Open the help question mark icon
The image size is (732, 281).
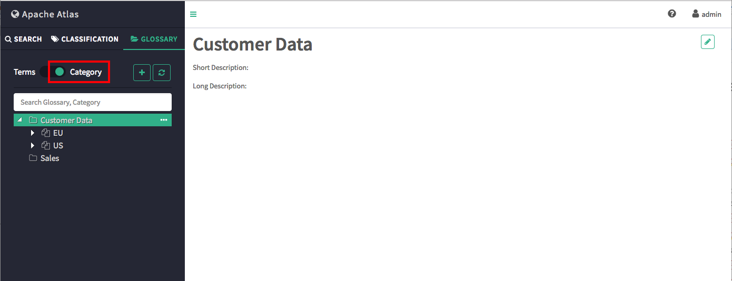pos(672,14)
